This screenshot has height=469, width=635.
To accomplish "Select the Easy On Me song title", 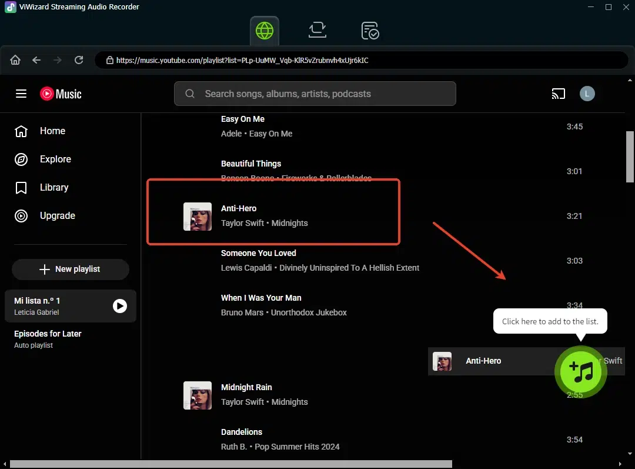I will [x=243, y=119].
